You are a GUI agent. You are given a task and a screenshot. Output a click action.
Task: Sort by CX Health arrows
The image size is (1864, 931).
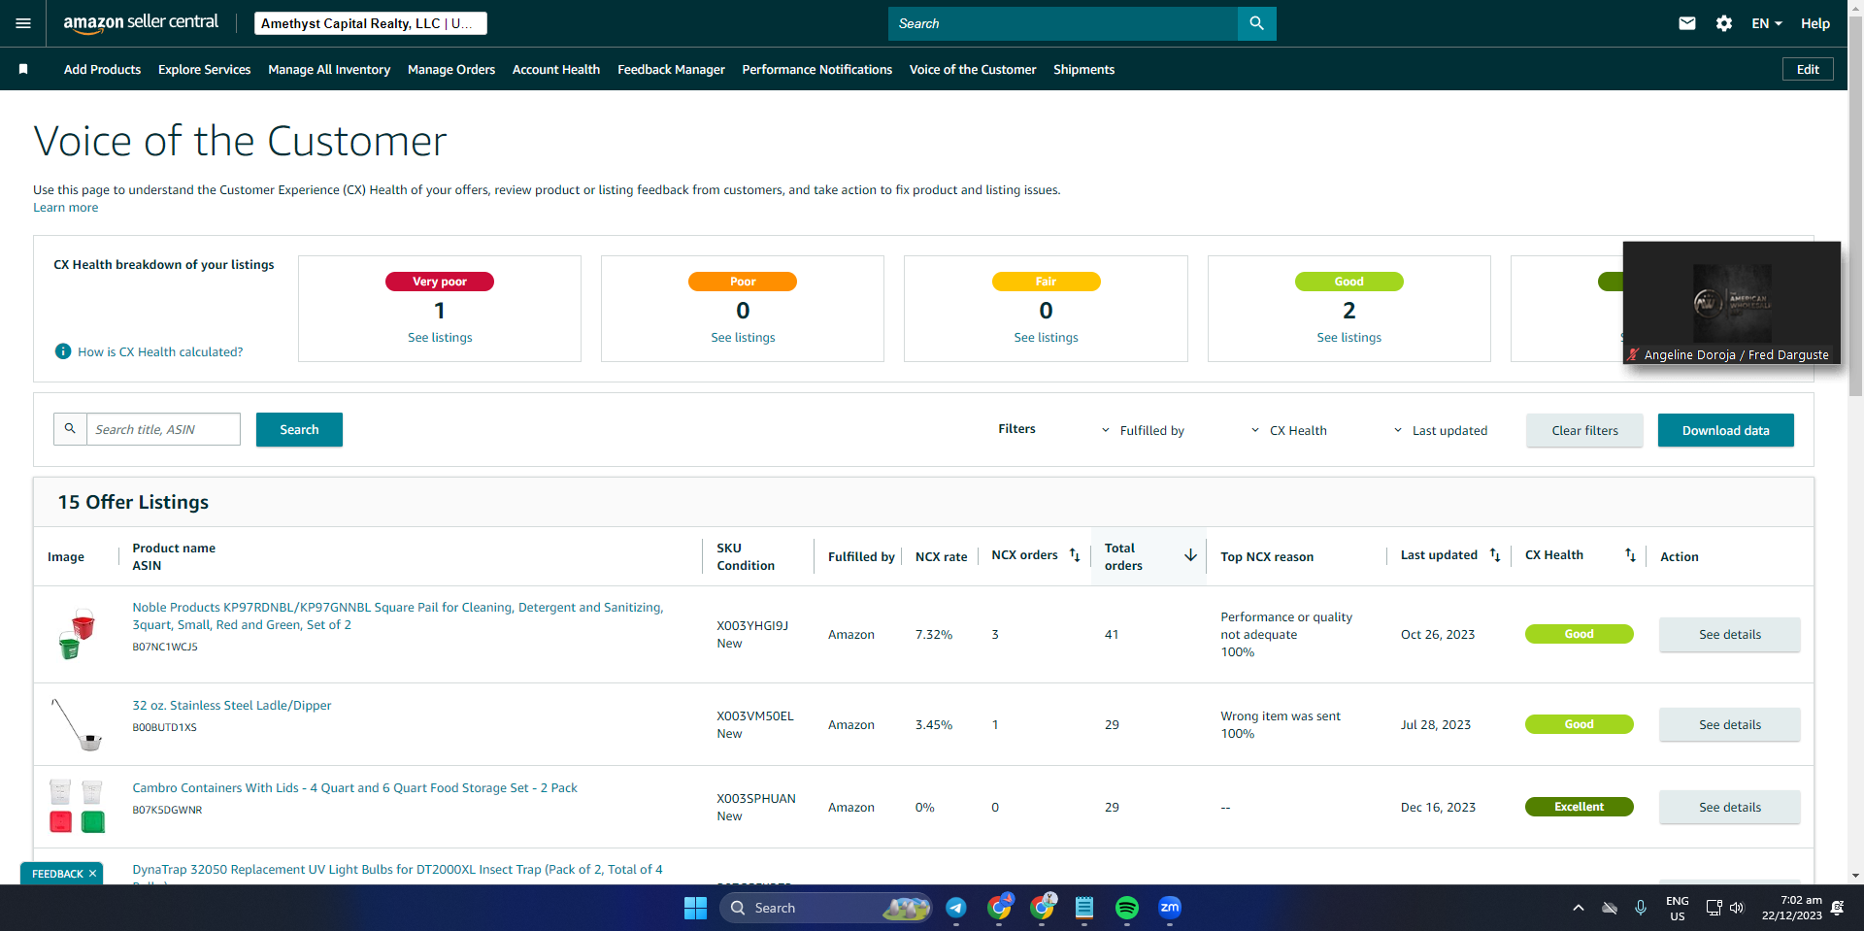click(x=1630, y=555)
